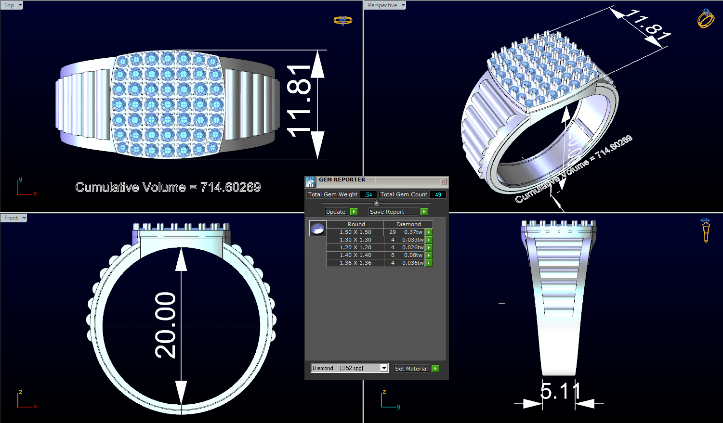Open the Perspective viewport dropdown arrow

[402, 5]
